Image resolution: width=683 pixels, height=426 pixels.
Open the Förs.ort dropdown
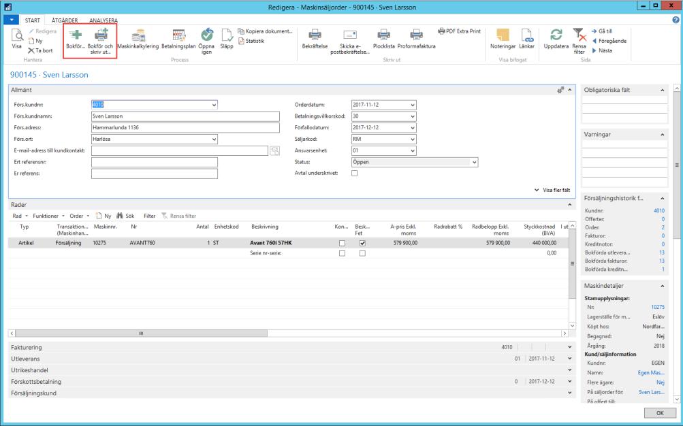pos(214,140)
